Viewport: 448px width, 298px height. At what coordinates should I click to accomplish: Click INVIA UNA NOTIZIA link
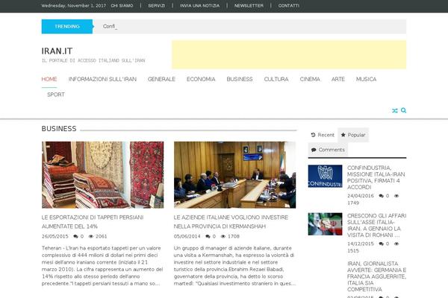pyautogui.click(x=199, y=6)
